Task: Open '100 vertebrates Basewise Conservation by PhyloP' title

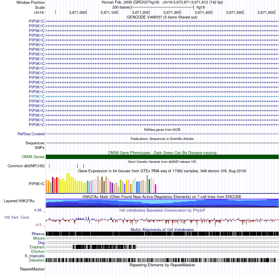Action: (x=162, y=210)
